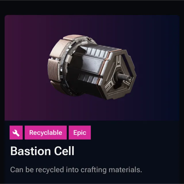This screenshot has height=184, width=184.
Task: Click the recycled into crafting materials description
Action: tap(76, 170)
